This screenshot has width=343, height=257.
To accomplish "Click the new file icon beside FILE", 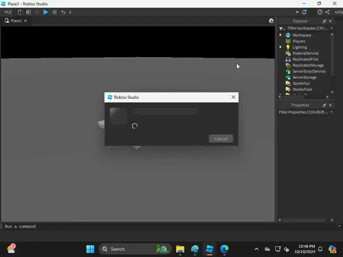I will pos(19,12).
